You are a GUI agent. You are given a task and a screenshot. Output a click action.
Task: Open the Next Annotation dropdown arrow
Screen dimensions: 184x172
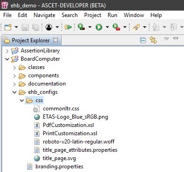tap(164, 27)
